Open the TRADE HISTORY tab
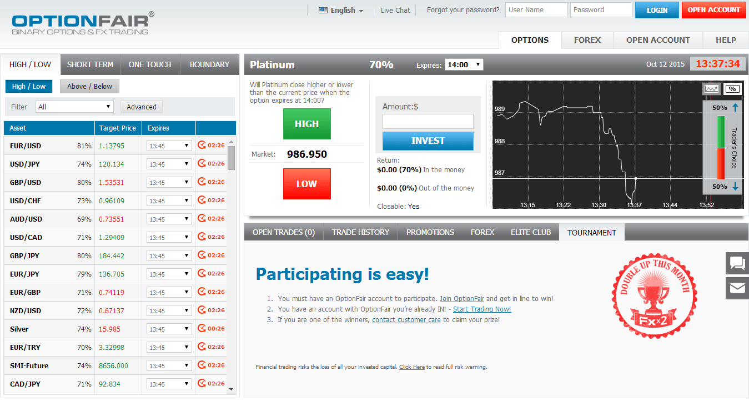749x401 pixels. [360, 232]
